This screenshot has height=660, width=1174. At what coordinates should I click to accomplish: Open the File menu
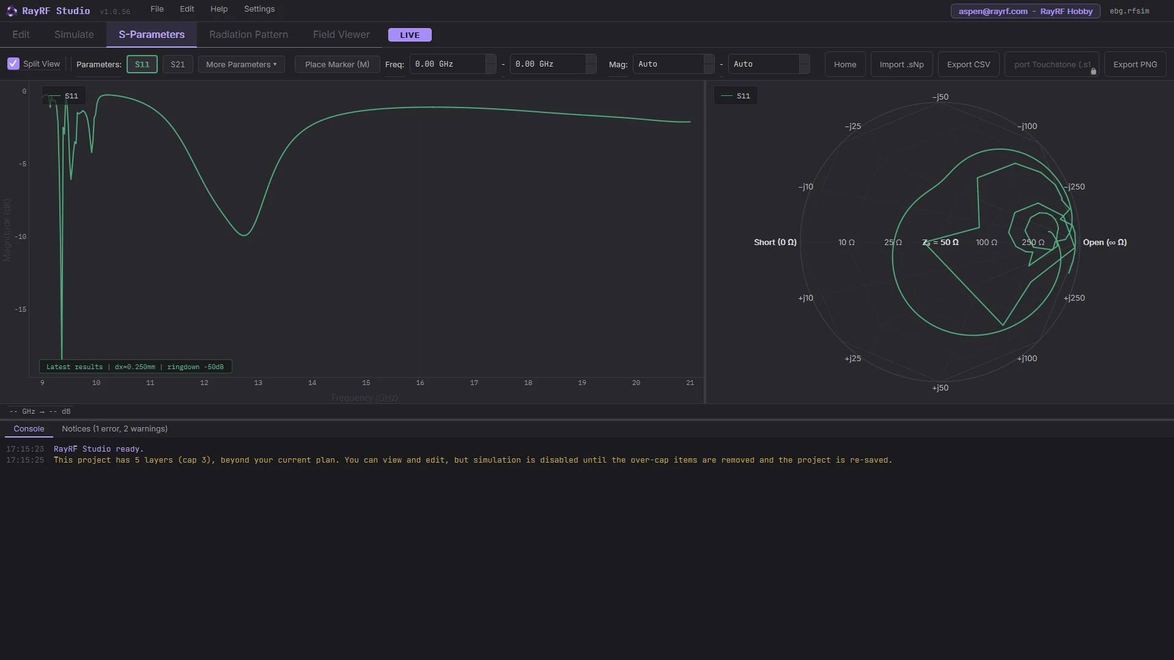pyautogui.click(x=157, y=9)
